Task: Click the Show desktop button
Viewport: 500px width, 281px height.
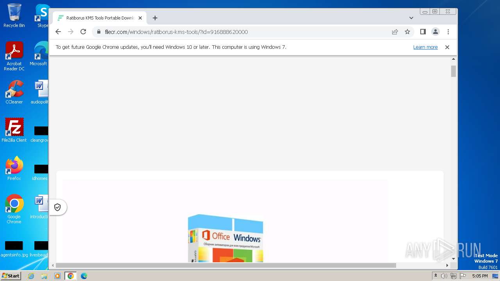Action: click(x=495, y=276)
